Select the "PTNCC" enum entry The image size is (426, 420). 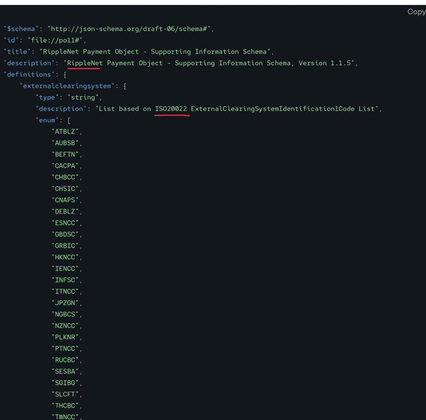65,348
